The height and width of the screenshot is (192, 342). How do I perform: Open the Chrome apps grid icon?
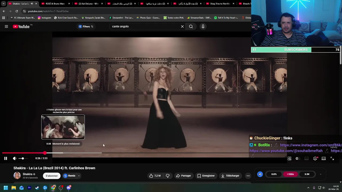click(3, 18)
